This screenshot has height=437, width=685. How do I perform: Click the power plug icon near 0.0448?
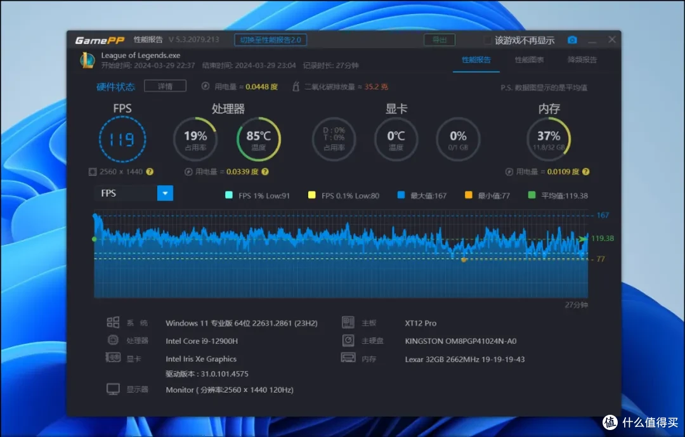click(205, 86)
